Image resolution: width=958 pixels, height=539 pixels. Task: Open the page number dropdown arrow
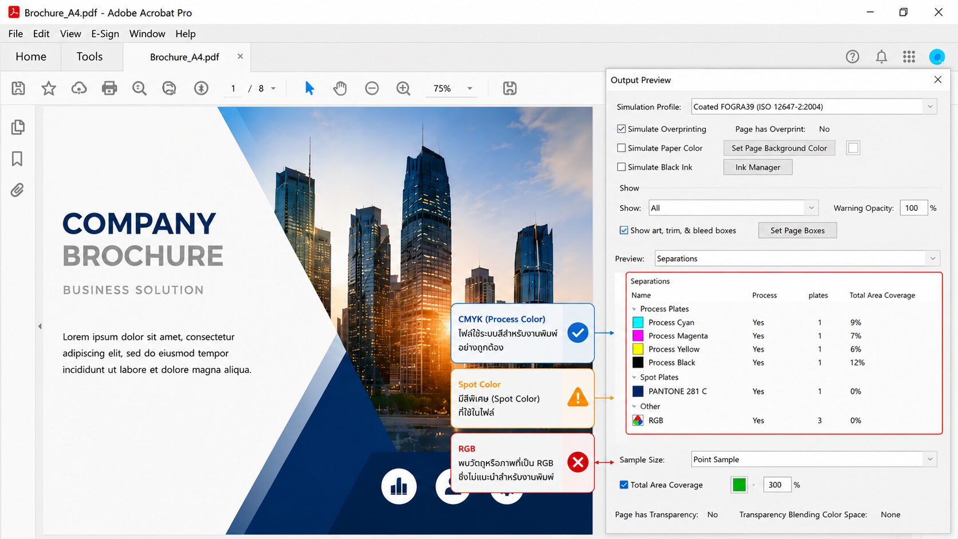(x=273, y=88)
